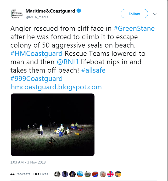The height and width of the screenshot is (181, 168).
Task: Visit hmcoastguard.blogspot.com link
Action: [x=56, y=87]
